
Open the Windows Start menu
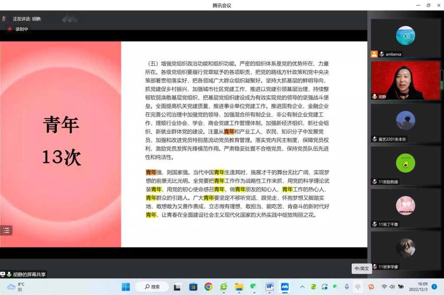click(x=126, y=287)
